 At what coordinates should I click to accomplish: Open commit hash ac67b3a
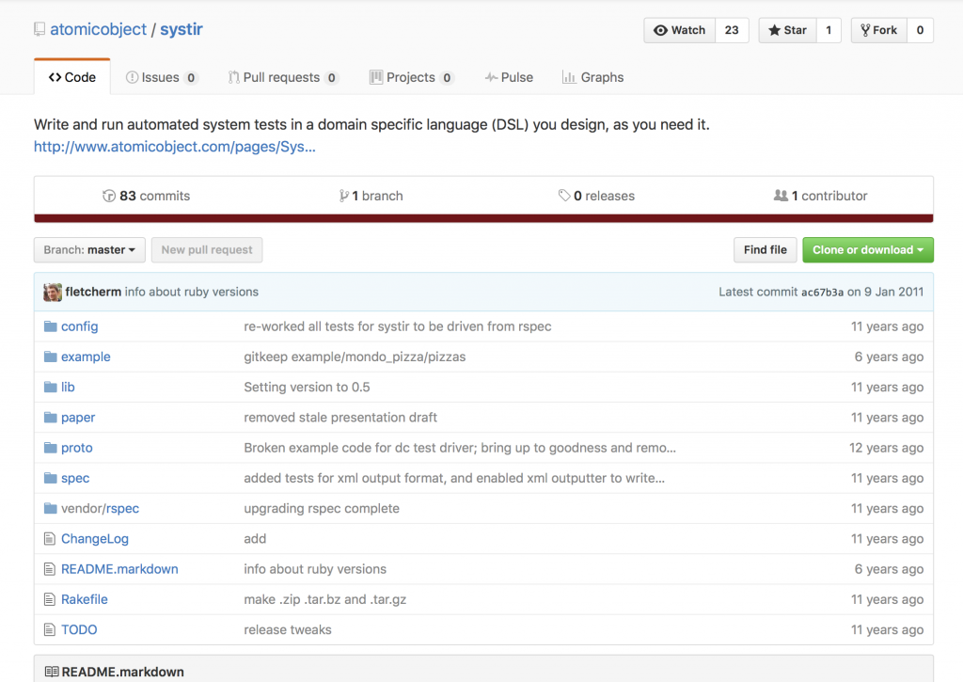click(x=822, y=293)
